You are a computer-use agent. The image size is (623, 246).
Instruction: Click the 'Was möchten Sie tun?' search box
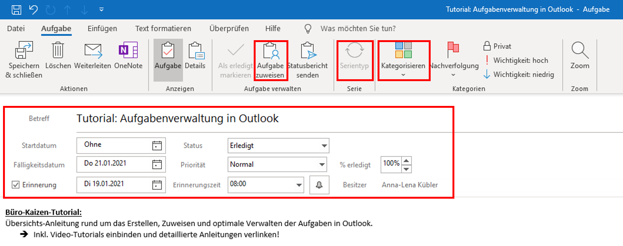358,29
